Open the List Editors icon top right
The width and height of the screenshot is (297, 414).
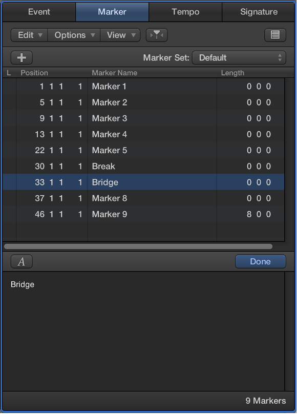(275, 35)
